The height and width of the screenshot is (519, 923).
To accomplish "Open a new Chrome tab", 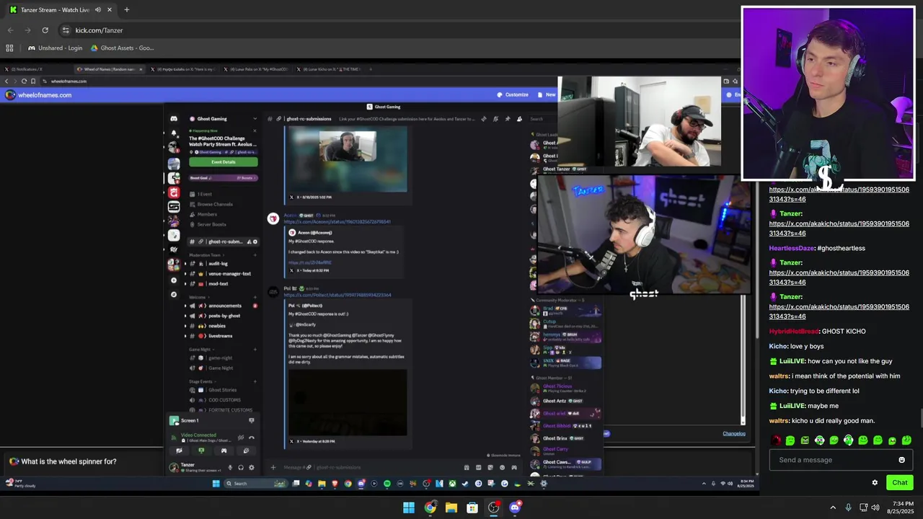I will click(x=126, y=9).
